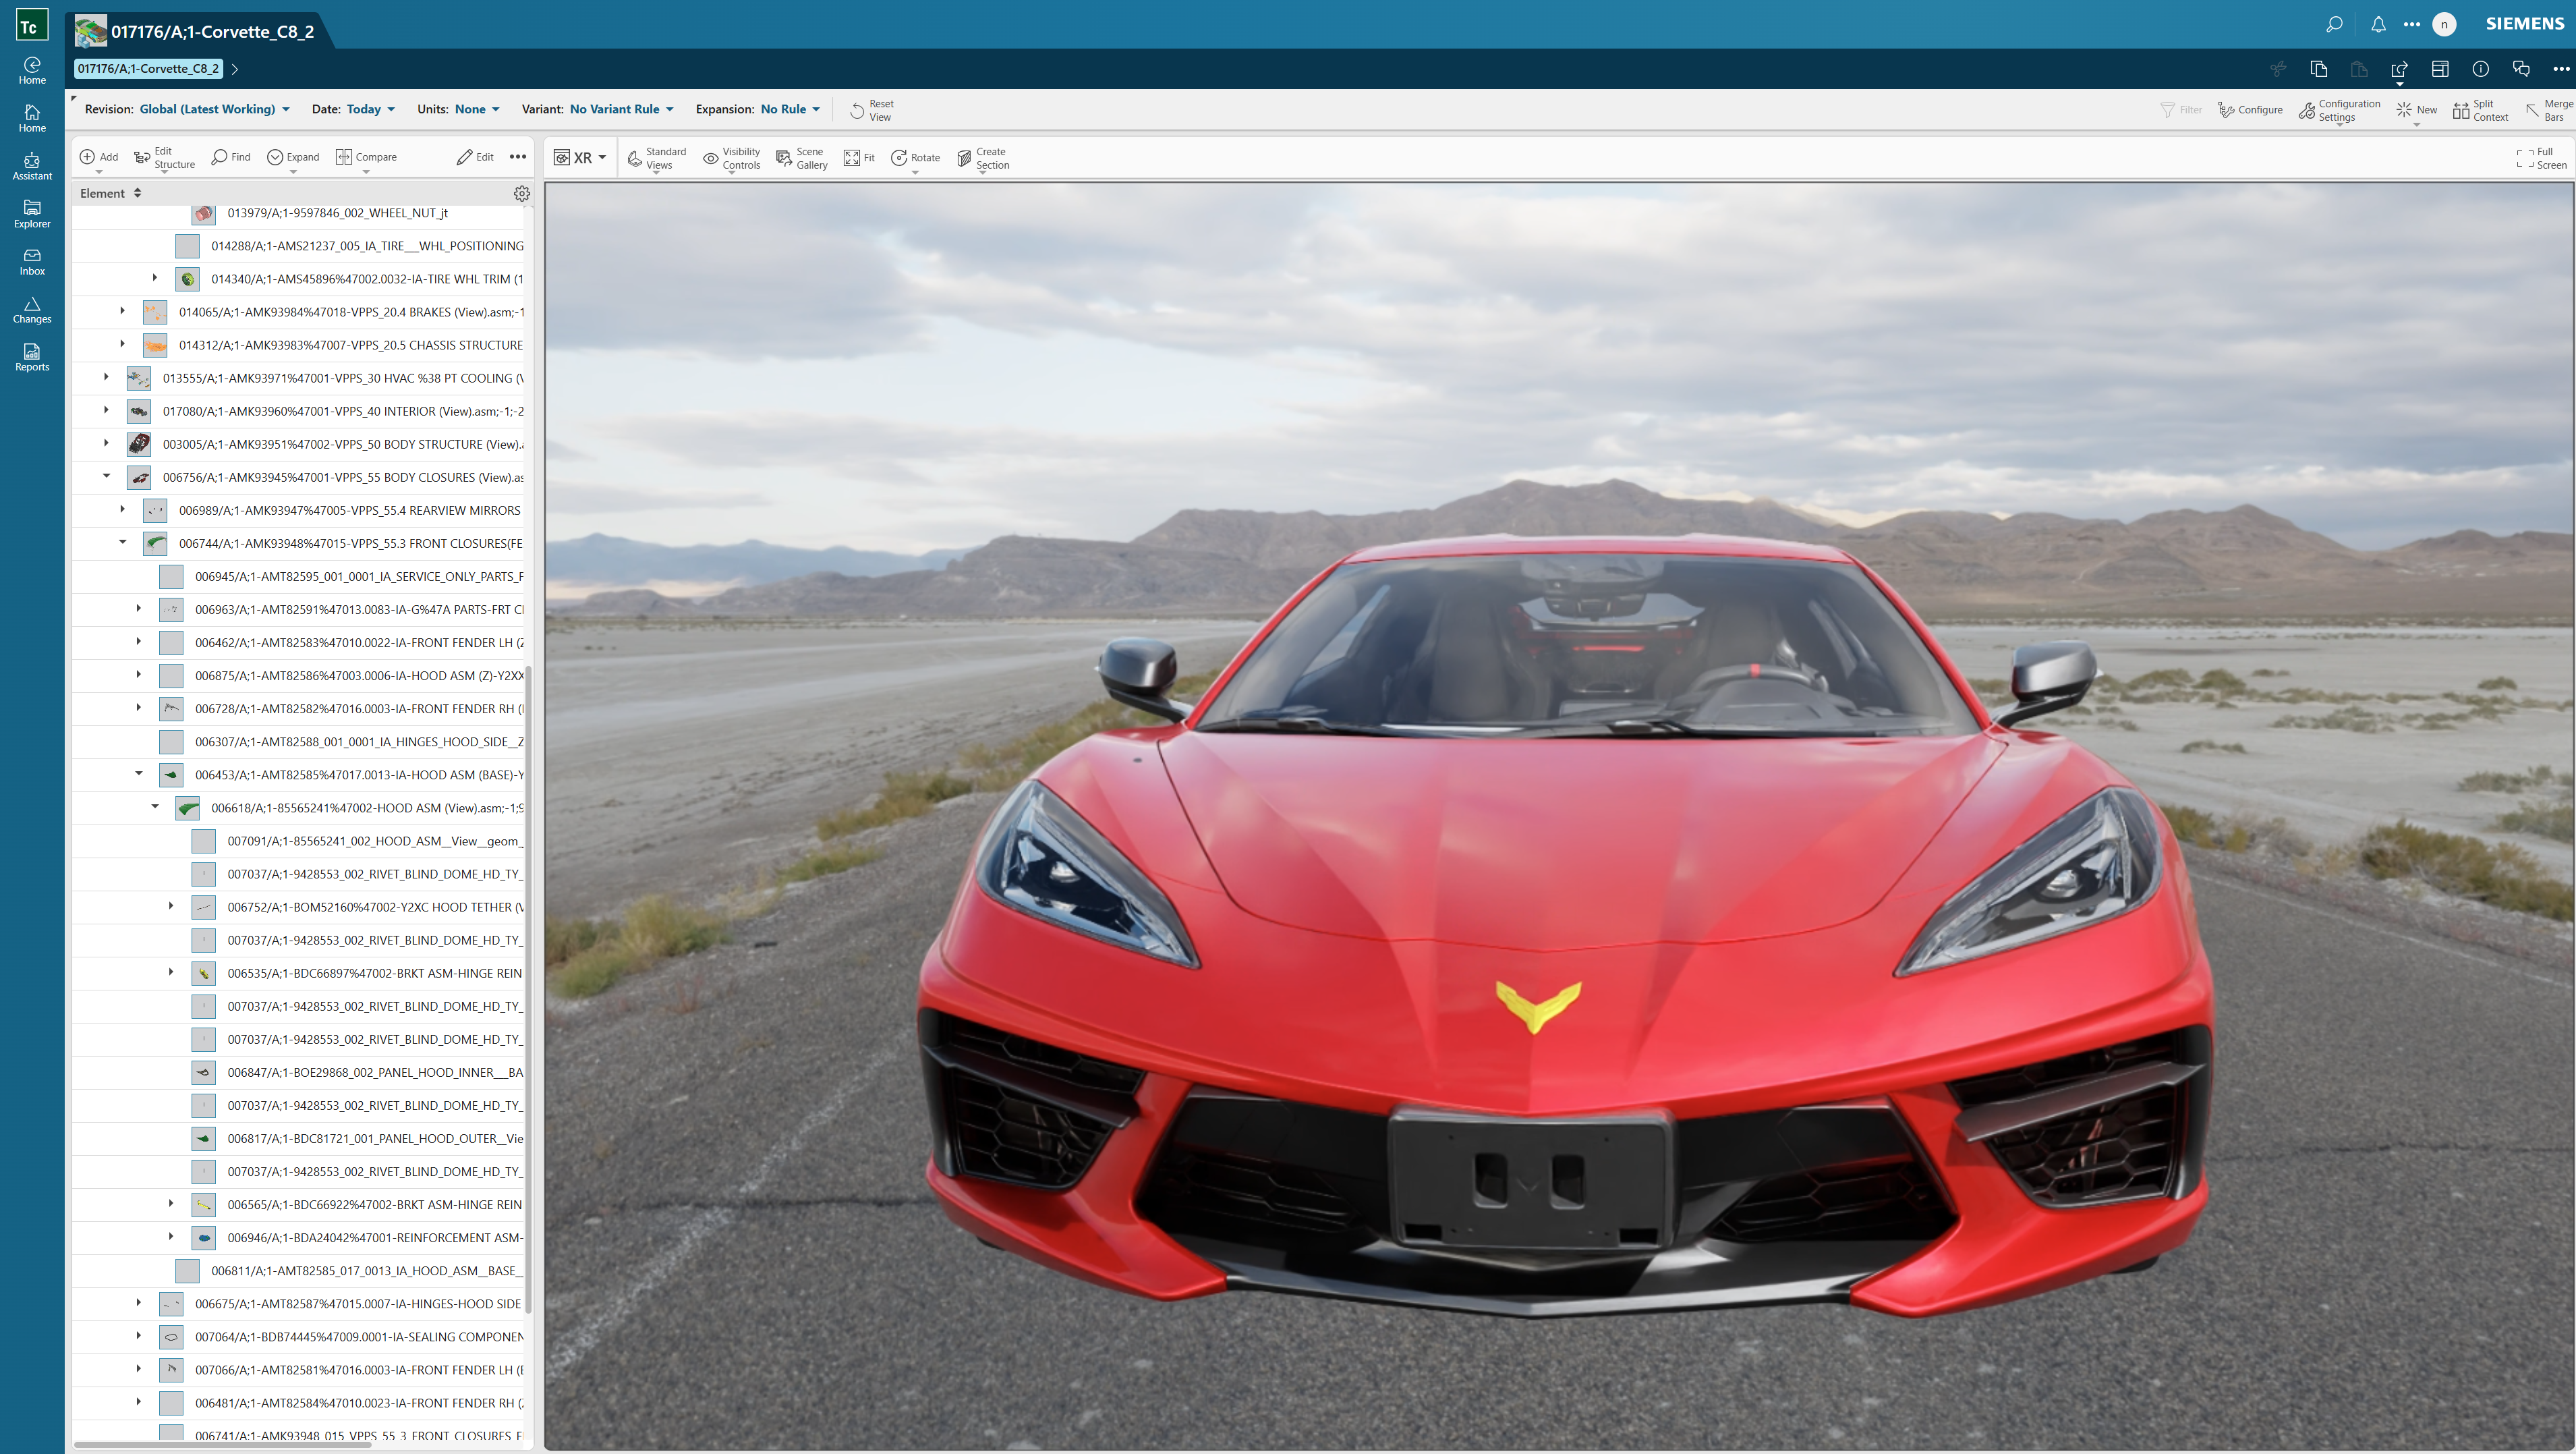Select the PANEL_HOOD_OUTER tree row
Image resolution: width=2576 pixels, height=1454 pixels.
coord(374,1138)
